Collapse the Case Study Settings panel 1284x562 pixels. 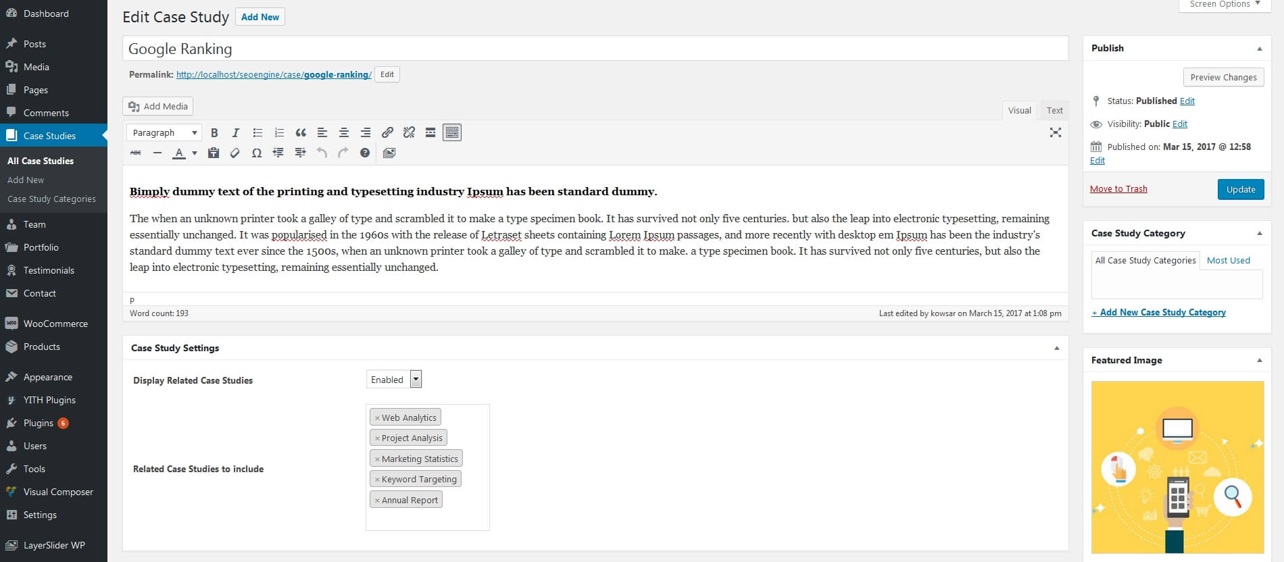pyautogui.click(x=1057, y=349)
